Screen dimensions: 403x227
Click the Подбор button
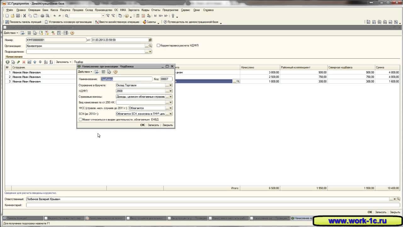pos(78,62)
